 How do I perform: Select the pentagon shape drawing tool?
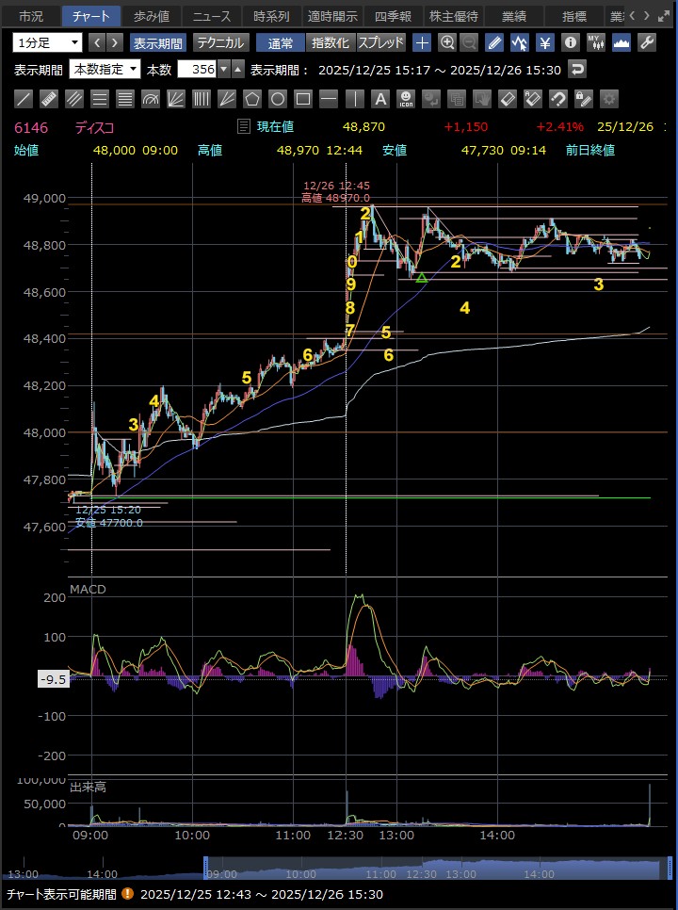(252, 99)
